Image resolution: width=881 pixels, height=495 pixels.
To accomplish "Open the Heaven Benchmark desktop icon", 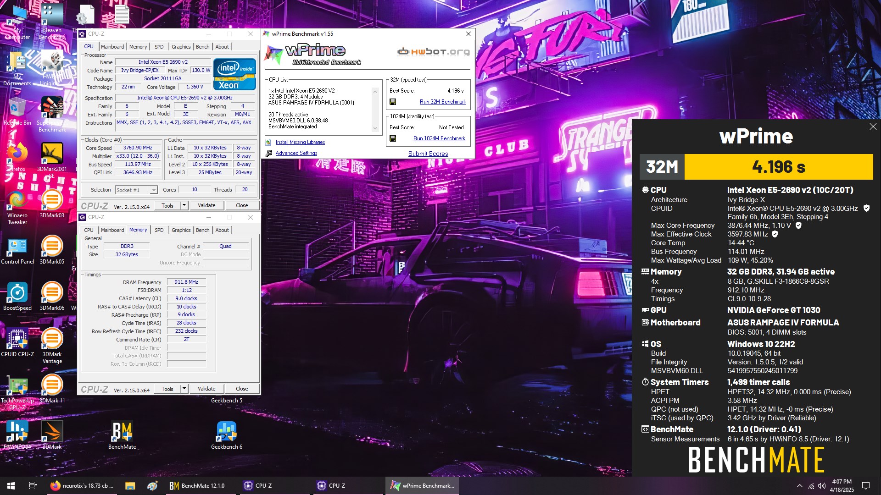I will (52, 22).
